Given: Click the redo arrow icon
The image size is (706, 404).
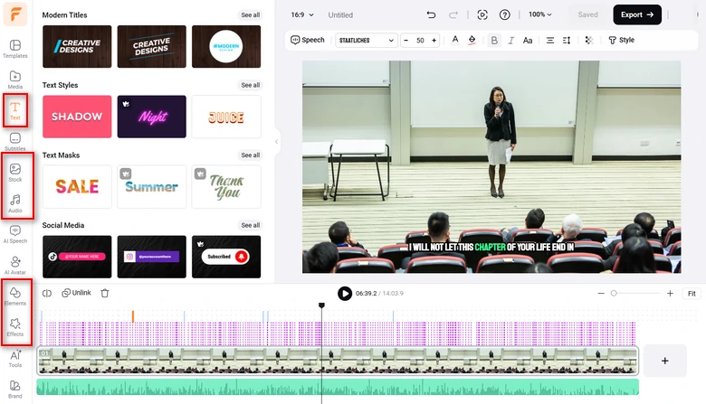Looking at the screenshot, I should [453, 14].
